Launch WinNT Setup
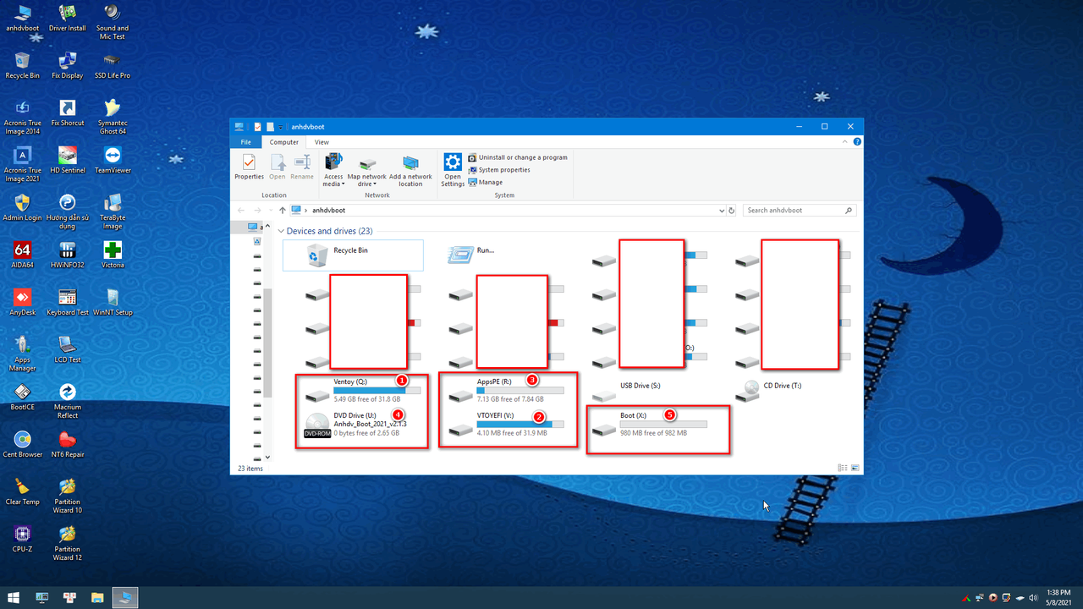The width and height of the screenshot is (1083, 609). pos(112,303)
